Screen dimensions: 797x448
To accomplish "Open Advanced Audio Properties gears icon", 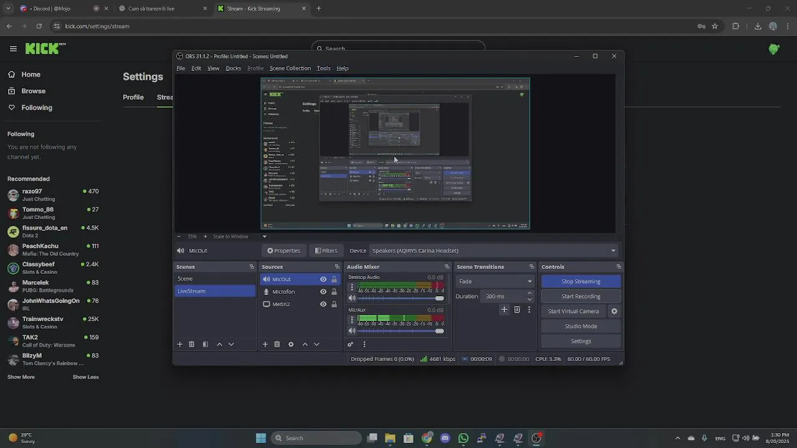I will click(351, 344).
